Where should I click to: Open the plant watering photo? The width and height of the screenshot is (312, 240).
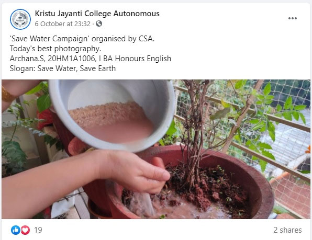pyautogui.click(x=156, y=149)
